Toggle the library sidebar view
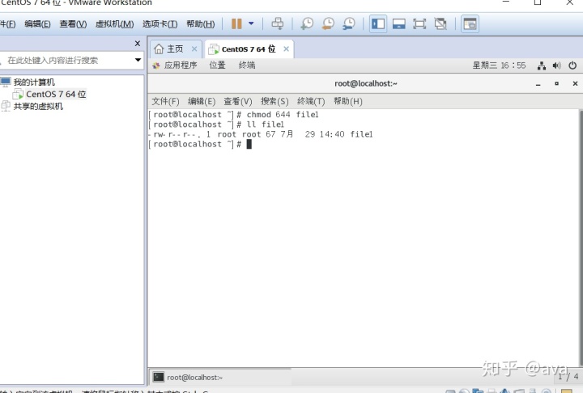Screen dimensions: 583x393 (x=378, y=23)
